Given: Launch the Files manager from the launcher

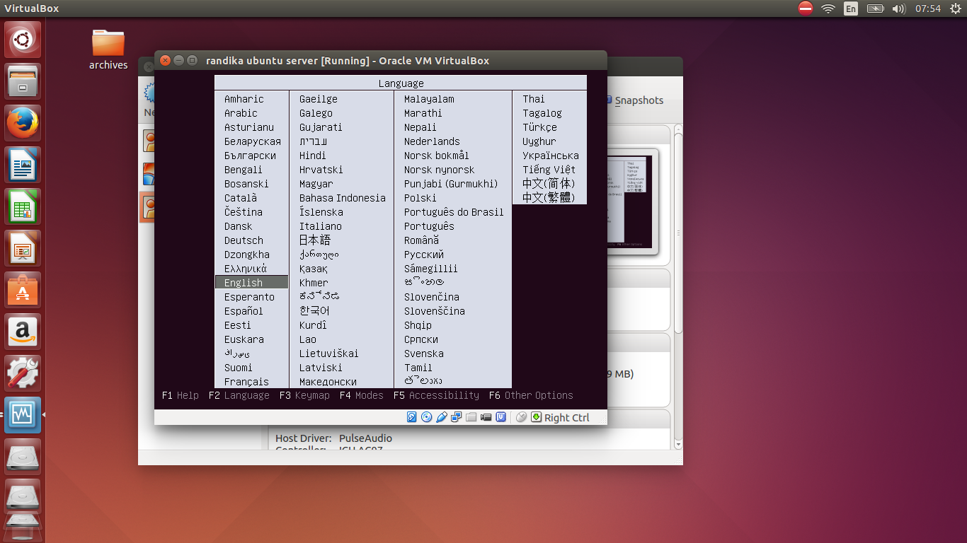Looking at the screenshot, I should (23, 82).
